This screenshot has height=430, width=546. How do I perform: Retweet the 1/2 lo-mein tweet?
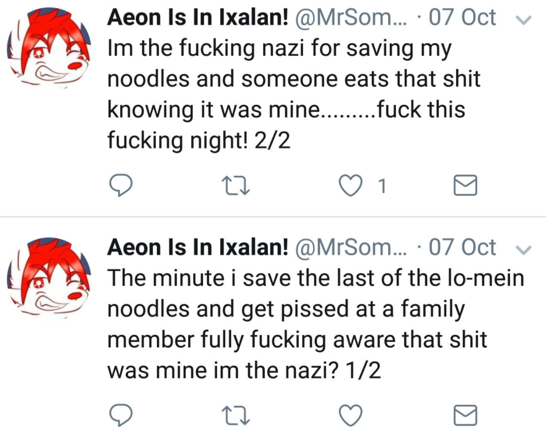[236, 415]
